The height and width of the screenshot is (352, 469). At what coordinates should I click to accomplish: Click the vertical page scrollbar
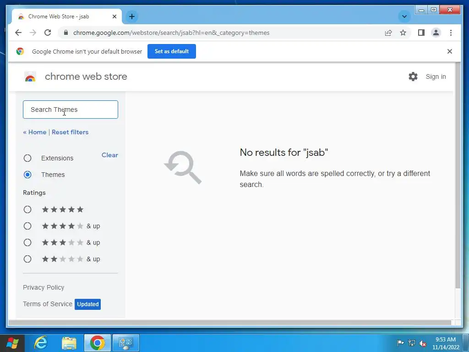[458, 176]
